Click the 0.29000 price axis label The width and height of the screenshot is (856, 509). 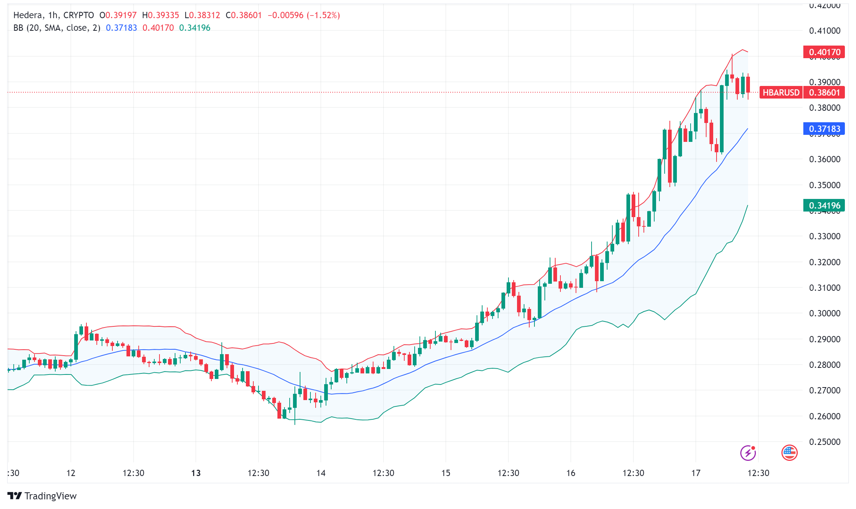(x=825, y=339)
